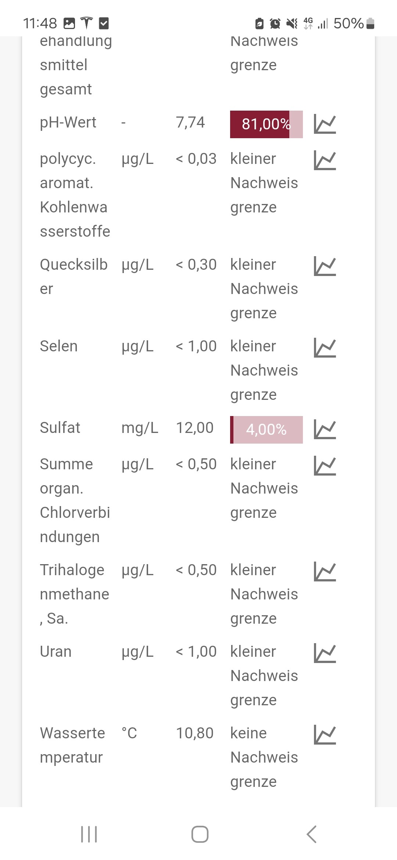Open the trend chart for pH-Wert
The width and height of the screenshot is (397, 860).
pyautogui.click(x=325, y=124)
